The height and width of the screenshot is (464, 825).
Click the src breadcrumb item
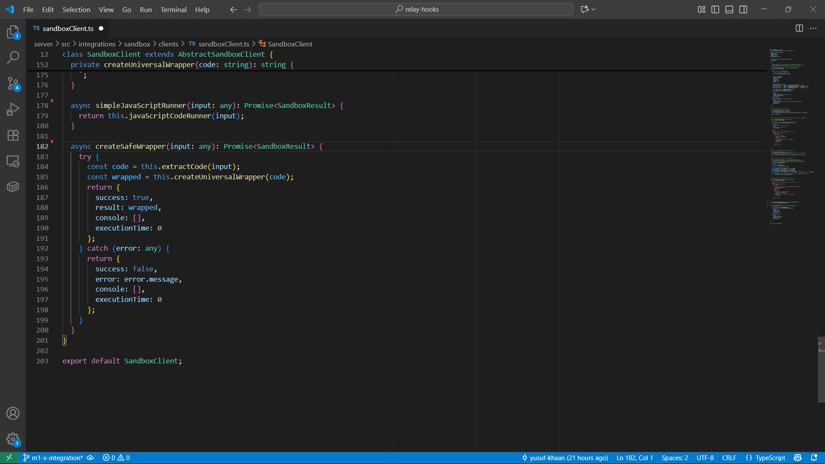tap(66, 44)
